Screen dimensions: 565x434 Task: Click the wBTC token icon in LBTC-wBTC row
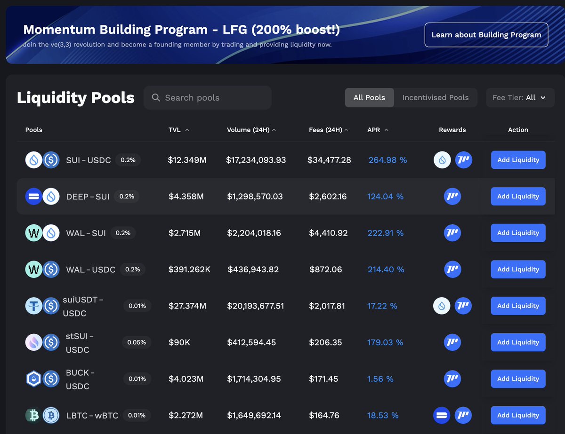pos(51,415)
